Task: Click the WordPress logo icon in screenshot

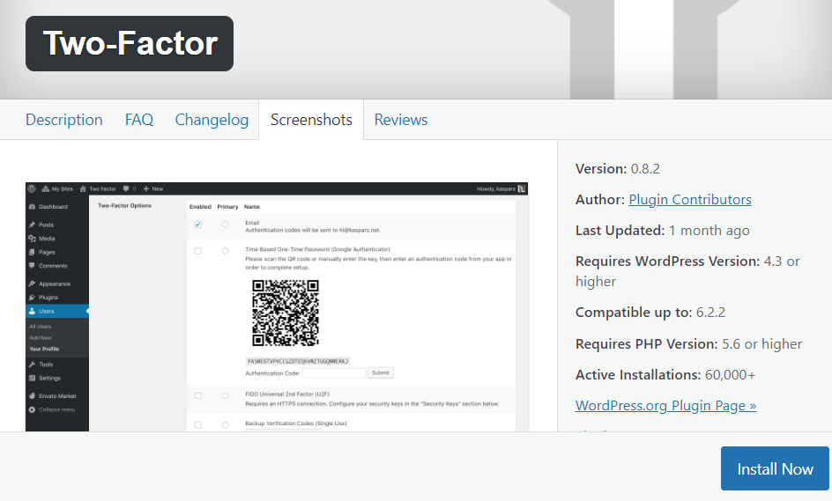Action: [32, 188]
